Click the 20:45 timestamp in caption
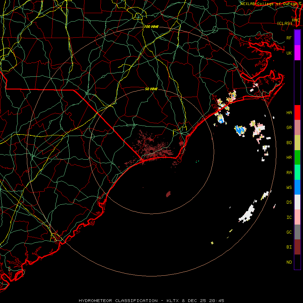Viewport: 303px width, 303px height. 217,301
